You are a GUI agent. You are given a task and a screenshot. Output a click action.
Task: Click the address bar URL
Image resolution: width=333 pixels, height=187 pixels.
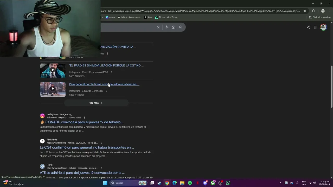coord(200,11)
